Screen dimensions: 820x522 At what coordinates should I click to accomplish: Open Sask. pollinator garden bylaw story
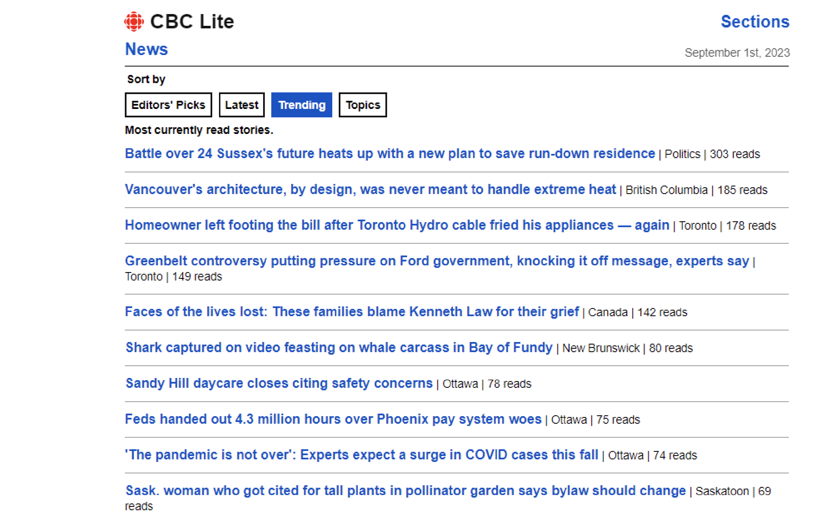click(x=405, y=490)
